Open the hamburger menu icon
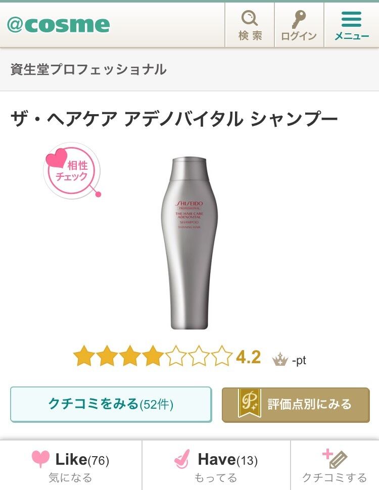The height and width of the screenshot is (490, 379). [x=352, y=19]
